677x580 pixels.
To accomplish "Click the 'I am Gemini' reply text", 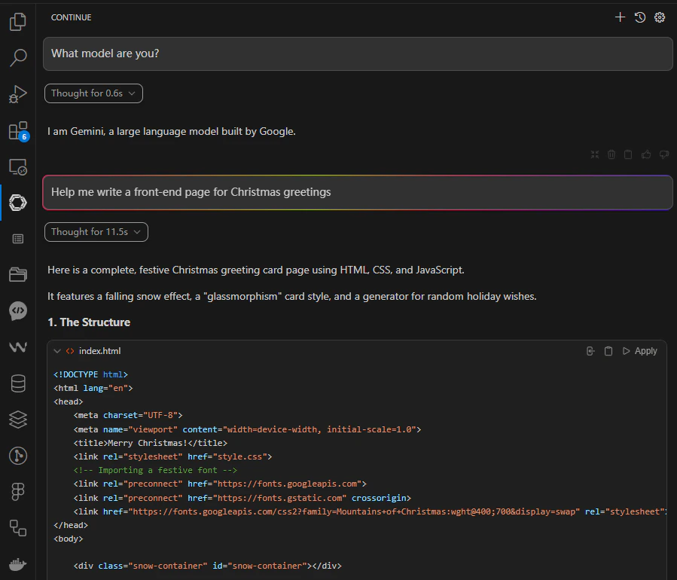I will click(172, 131).
